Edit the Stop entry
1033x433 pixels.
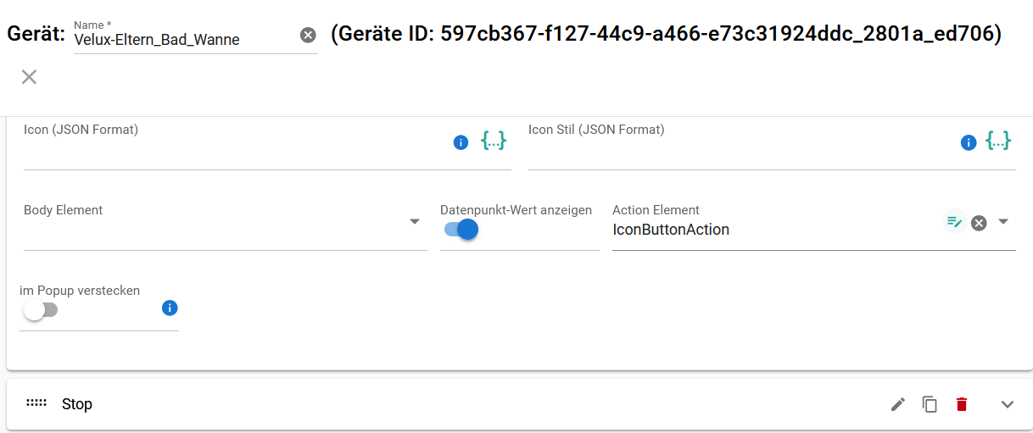pyautogui.click(x=898, y=404)
